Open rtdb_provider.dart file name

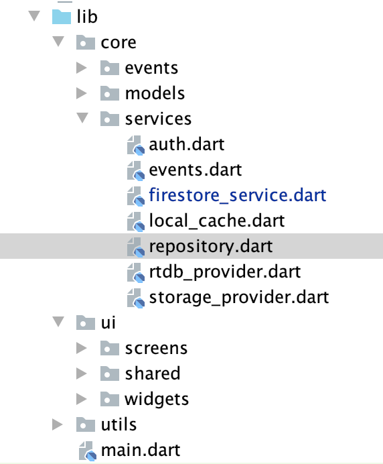click(225, 272)
